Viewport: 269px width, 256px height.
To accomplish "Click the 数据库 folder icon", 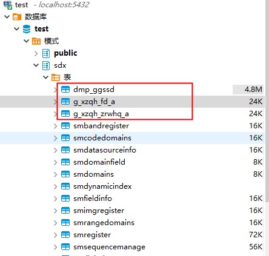I will coord(17,17).
